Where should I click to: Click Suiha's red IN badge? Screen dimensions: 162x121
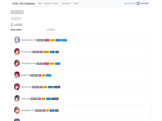point(39,99)
